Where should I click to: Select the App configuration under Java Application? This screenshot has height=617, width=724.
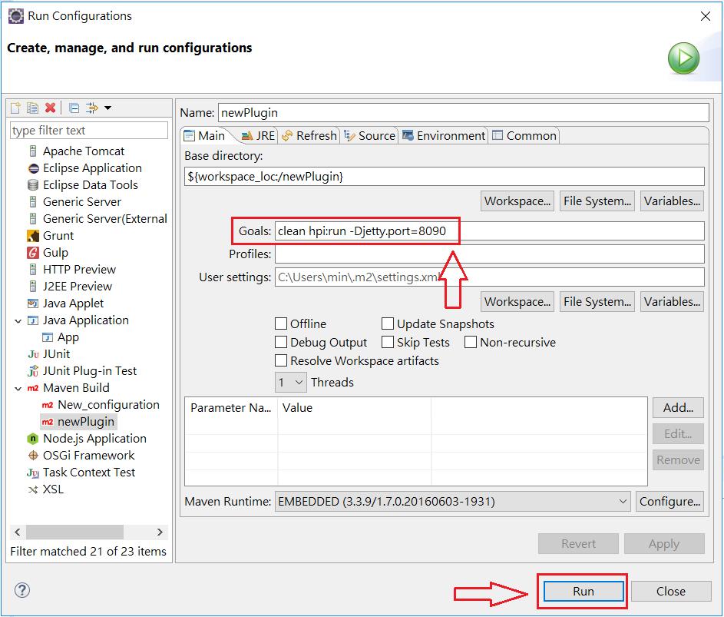(68, 337)
